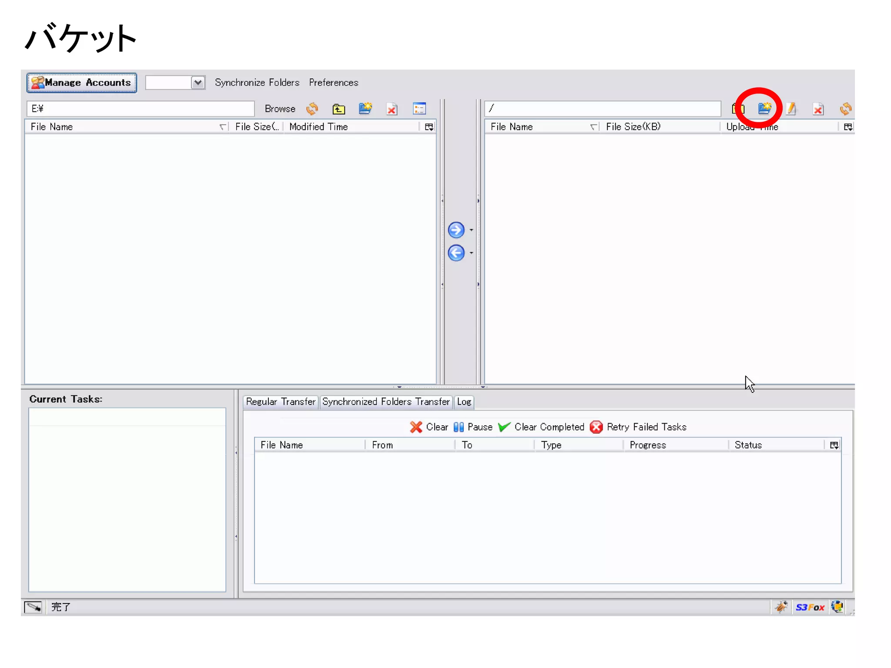Switch to the Synchronized Folders Transfer tab

pos(386,402)
